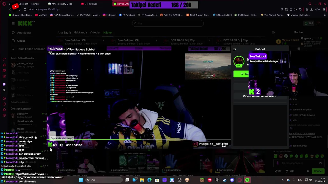Click the Opera GX logo menu
The image size is (328, 184).
[4, 4]
